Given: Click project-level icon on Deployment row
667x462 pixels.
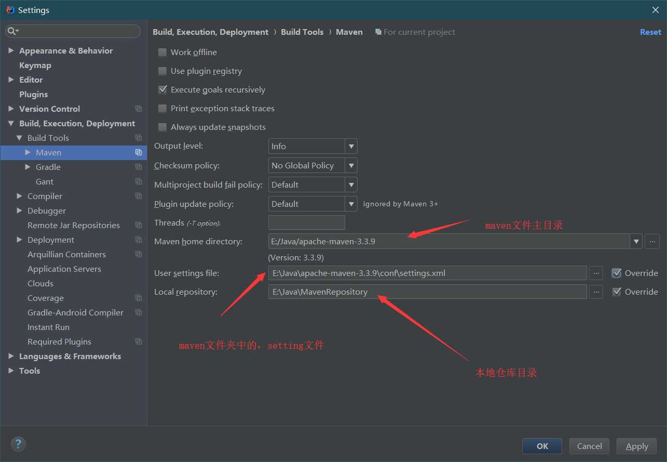Looking at the screenshot, I should coord(139,240).
